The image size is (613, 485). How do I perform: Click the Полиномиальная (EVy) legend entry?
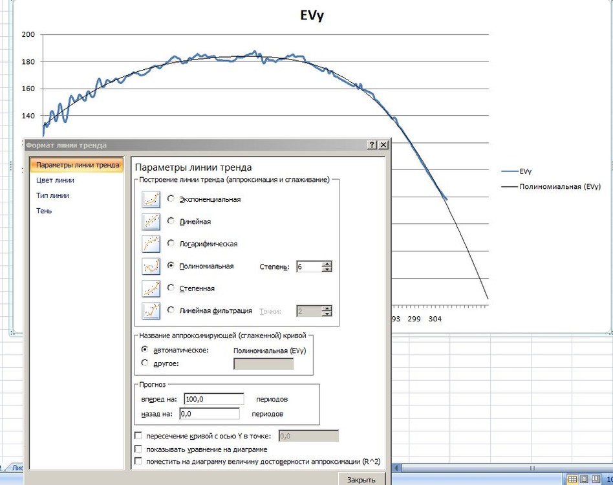pyautogui.click(x=551, y=187)
